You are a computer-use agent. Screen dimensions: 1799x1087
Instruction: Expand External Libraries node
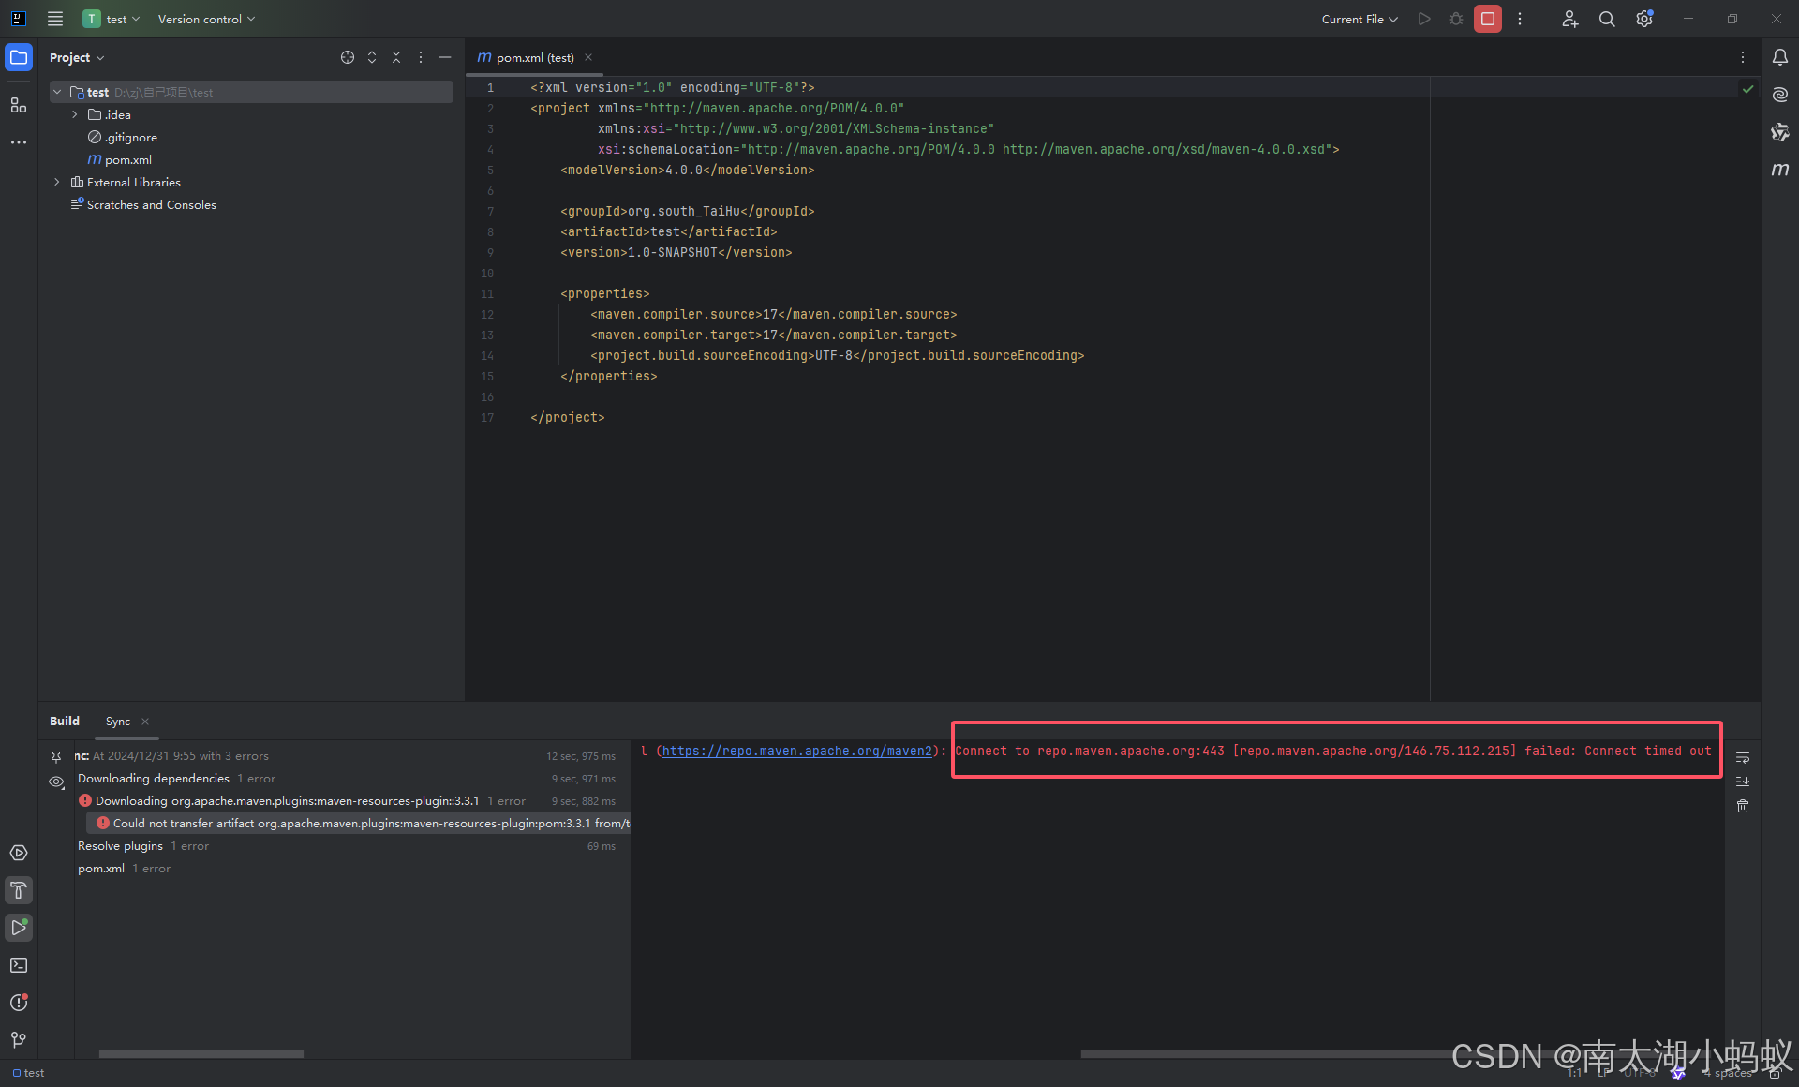click(57, 182)
